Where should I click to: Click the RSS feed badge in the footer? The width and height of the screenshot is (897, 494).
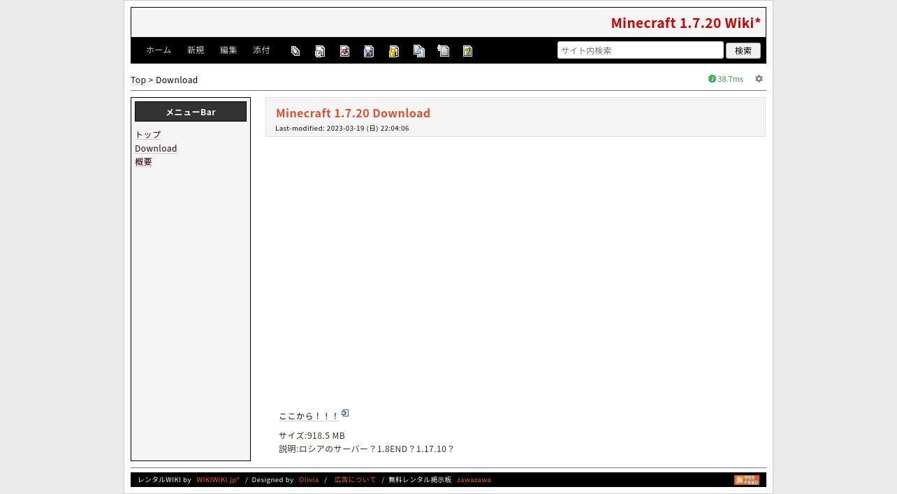746,480
